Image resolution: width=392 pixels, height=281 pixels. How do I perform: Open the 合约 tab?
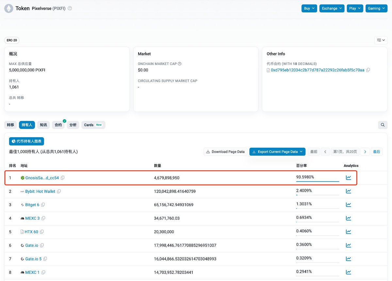click(x=58, y=125)
